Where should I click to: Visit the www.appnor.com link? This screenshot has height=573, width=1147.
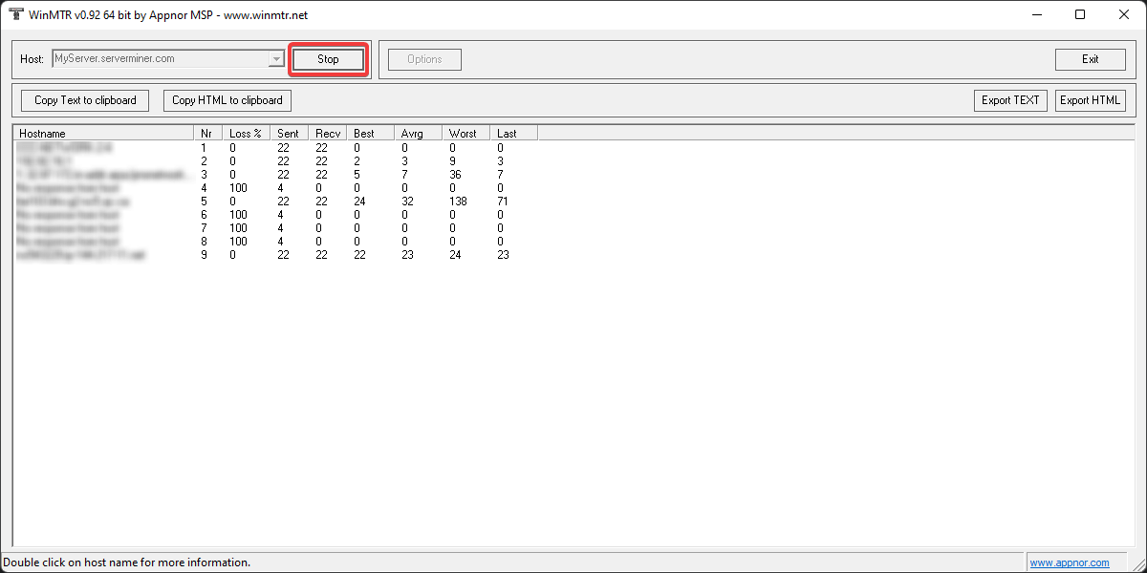[x=1070, y=562]
